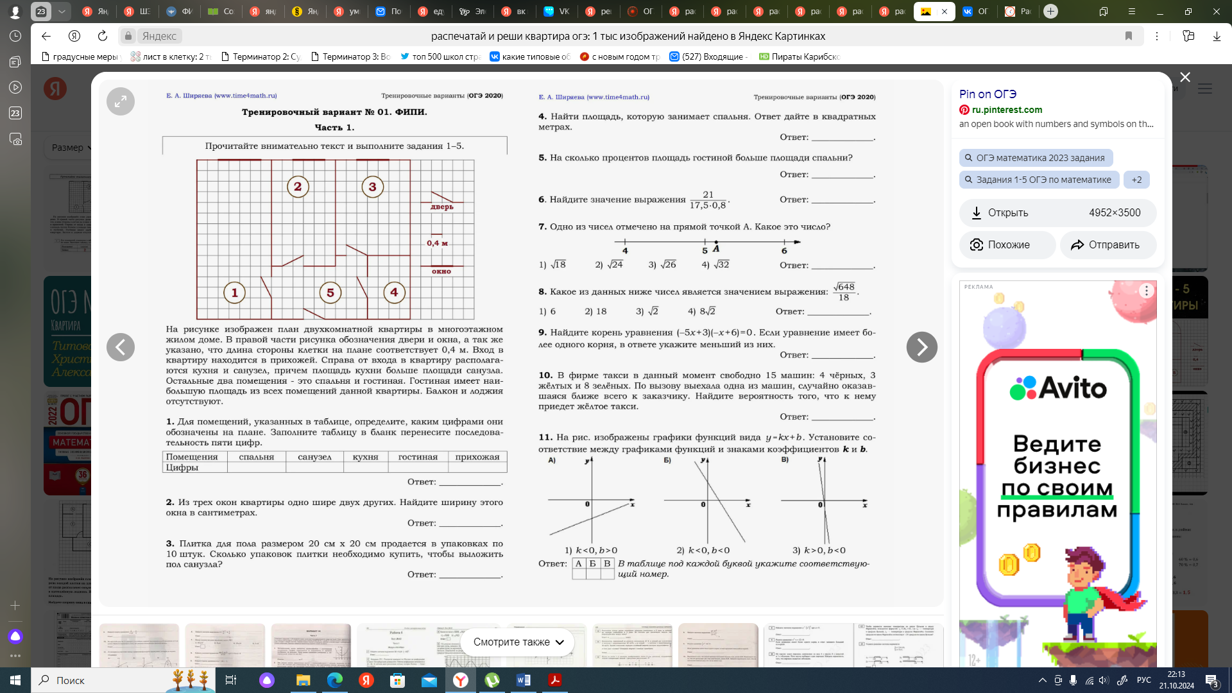The width and height of the screenshot is (1232, 693).
Task: Click the padlock site security icon
Action: [128, 36]
